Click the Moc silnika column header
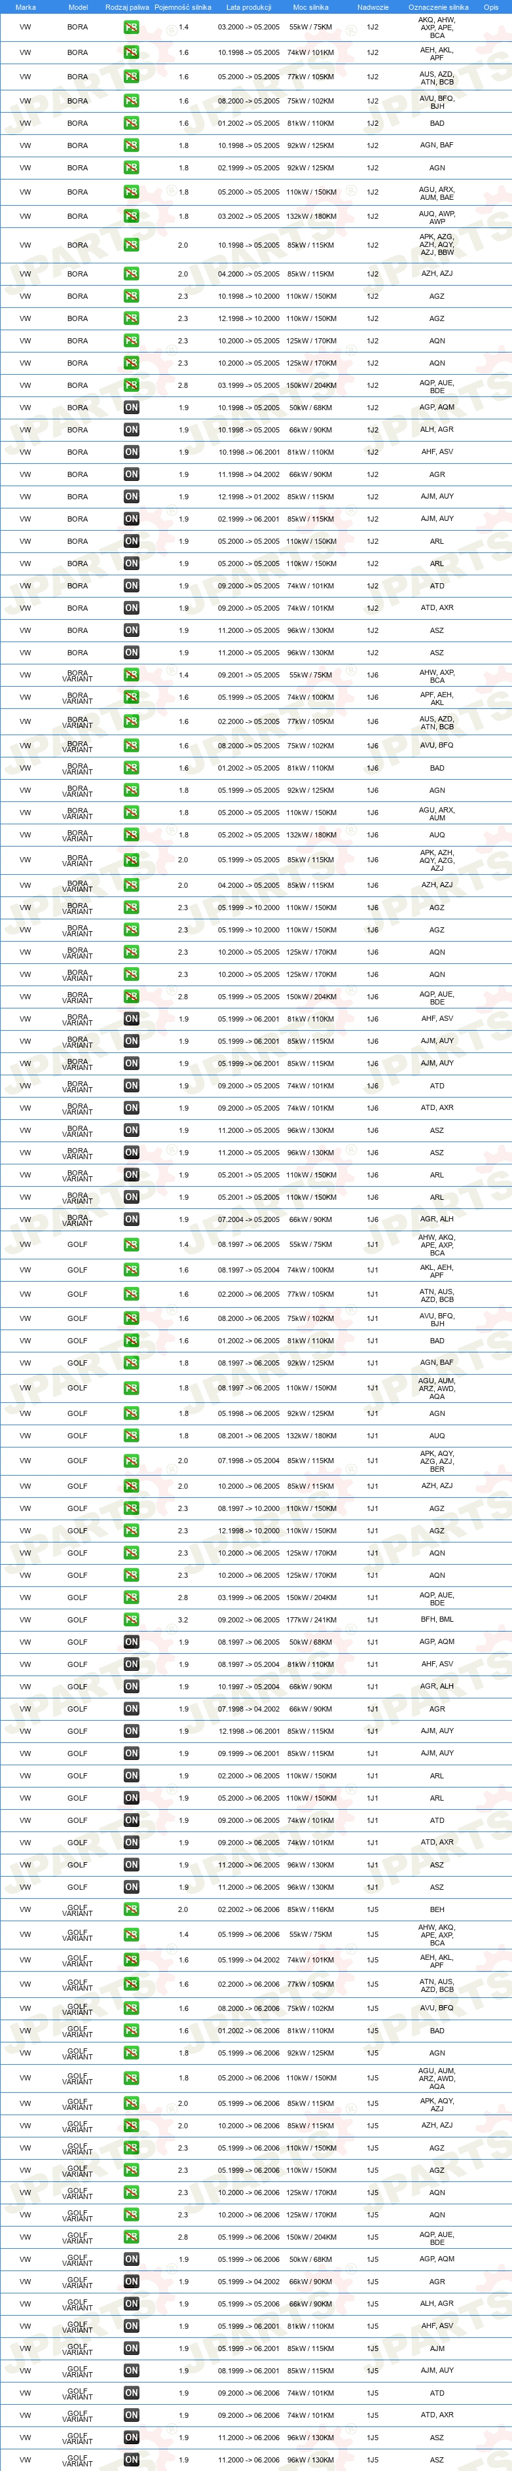512x2471 pixels. (x=310, y=7)
